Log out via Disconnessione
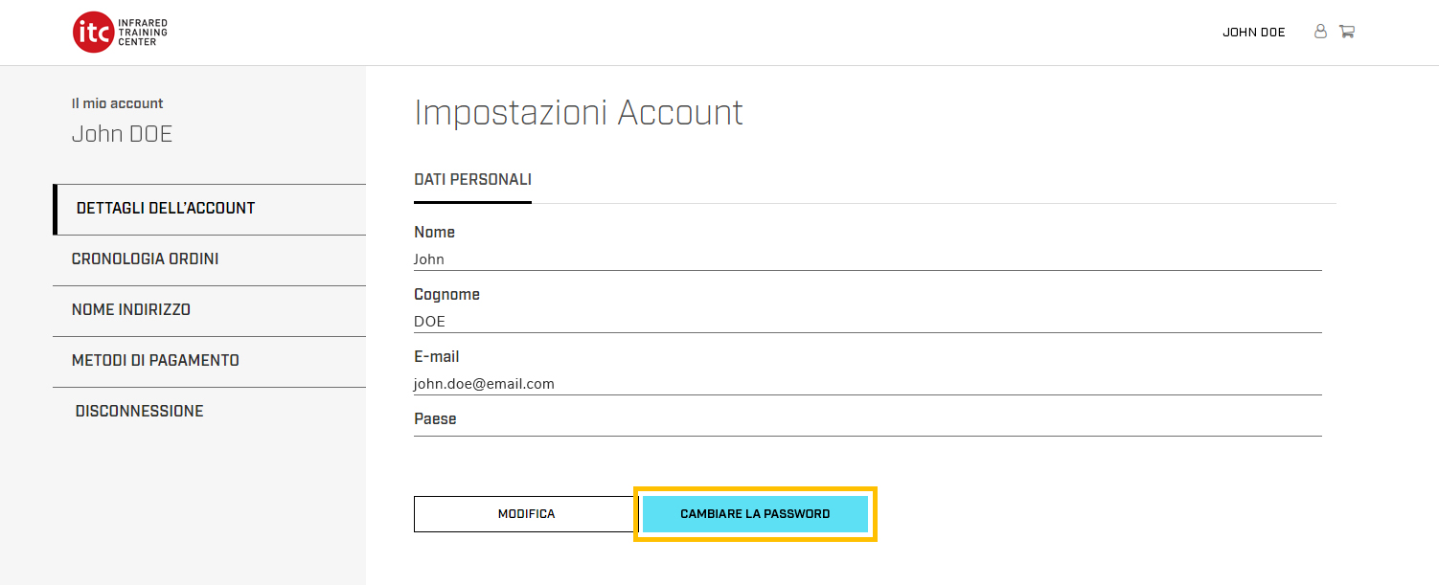This screenshot has width=1439, height=585. (x=140, y=412)
